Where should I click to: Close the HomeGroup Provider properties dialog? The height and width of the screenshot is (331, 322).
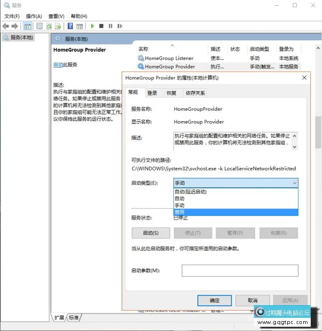coord(304,77)
